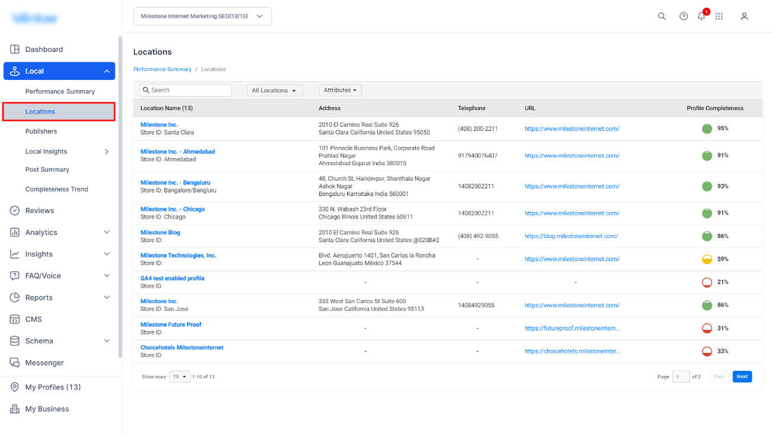773x434 pixels.
Task: Change the Show rows count dropdown
Action: point(179,377)
